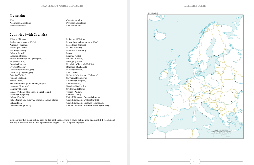Click the Countries (with Capitals) heading
254x165 pixels.
28,35
